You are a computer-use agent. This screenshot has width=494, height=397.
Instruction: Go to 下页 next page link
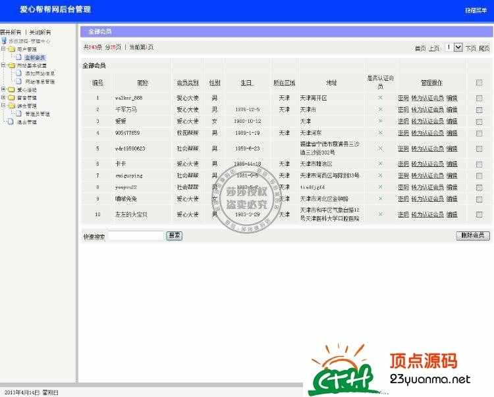(471, 48)
